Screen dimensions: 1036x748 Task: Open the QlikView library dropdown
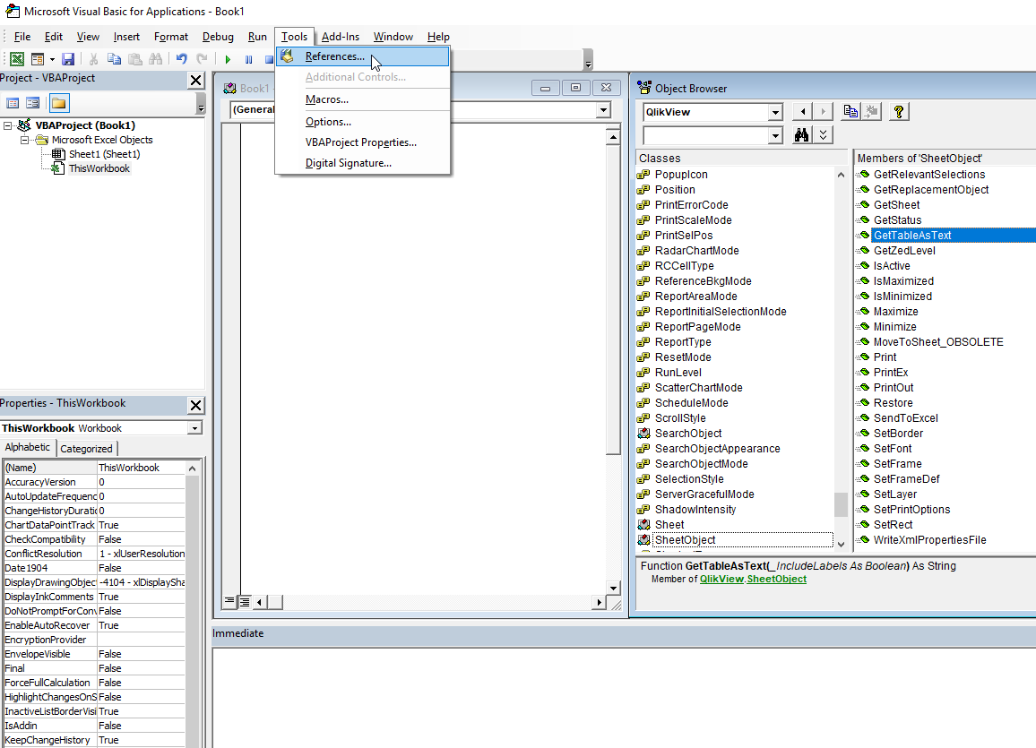[775, 112]
